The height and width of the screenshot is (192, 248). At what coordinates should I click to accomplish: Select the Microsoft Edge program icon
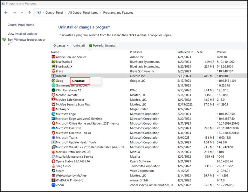(x=53, y=114)
